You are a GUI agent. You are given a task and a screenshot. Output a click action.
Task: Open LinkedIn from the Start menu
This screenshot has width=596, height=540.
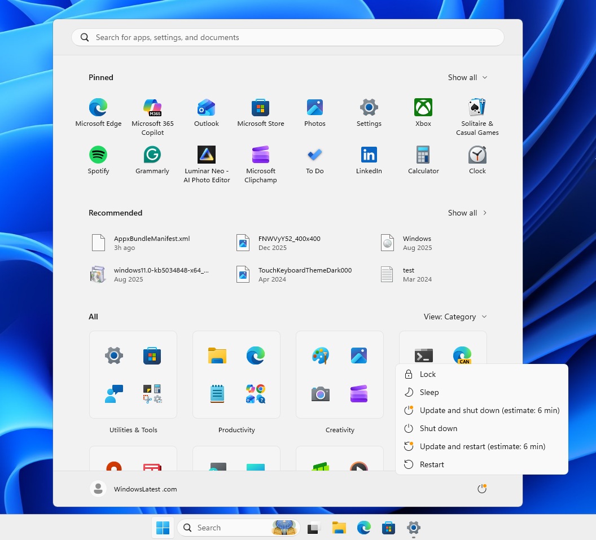point(369,155)
